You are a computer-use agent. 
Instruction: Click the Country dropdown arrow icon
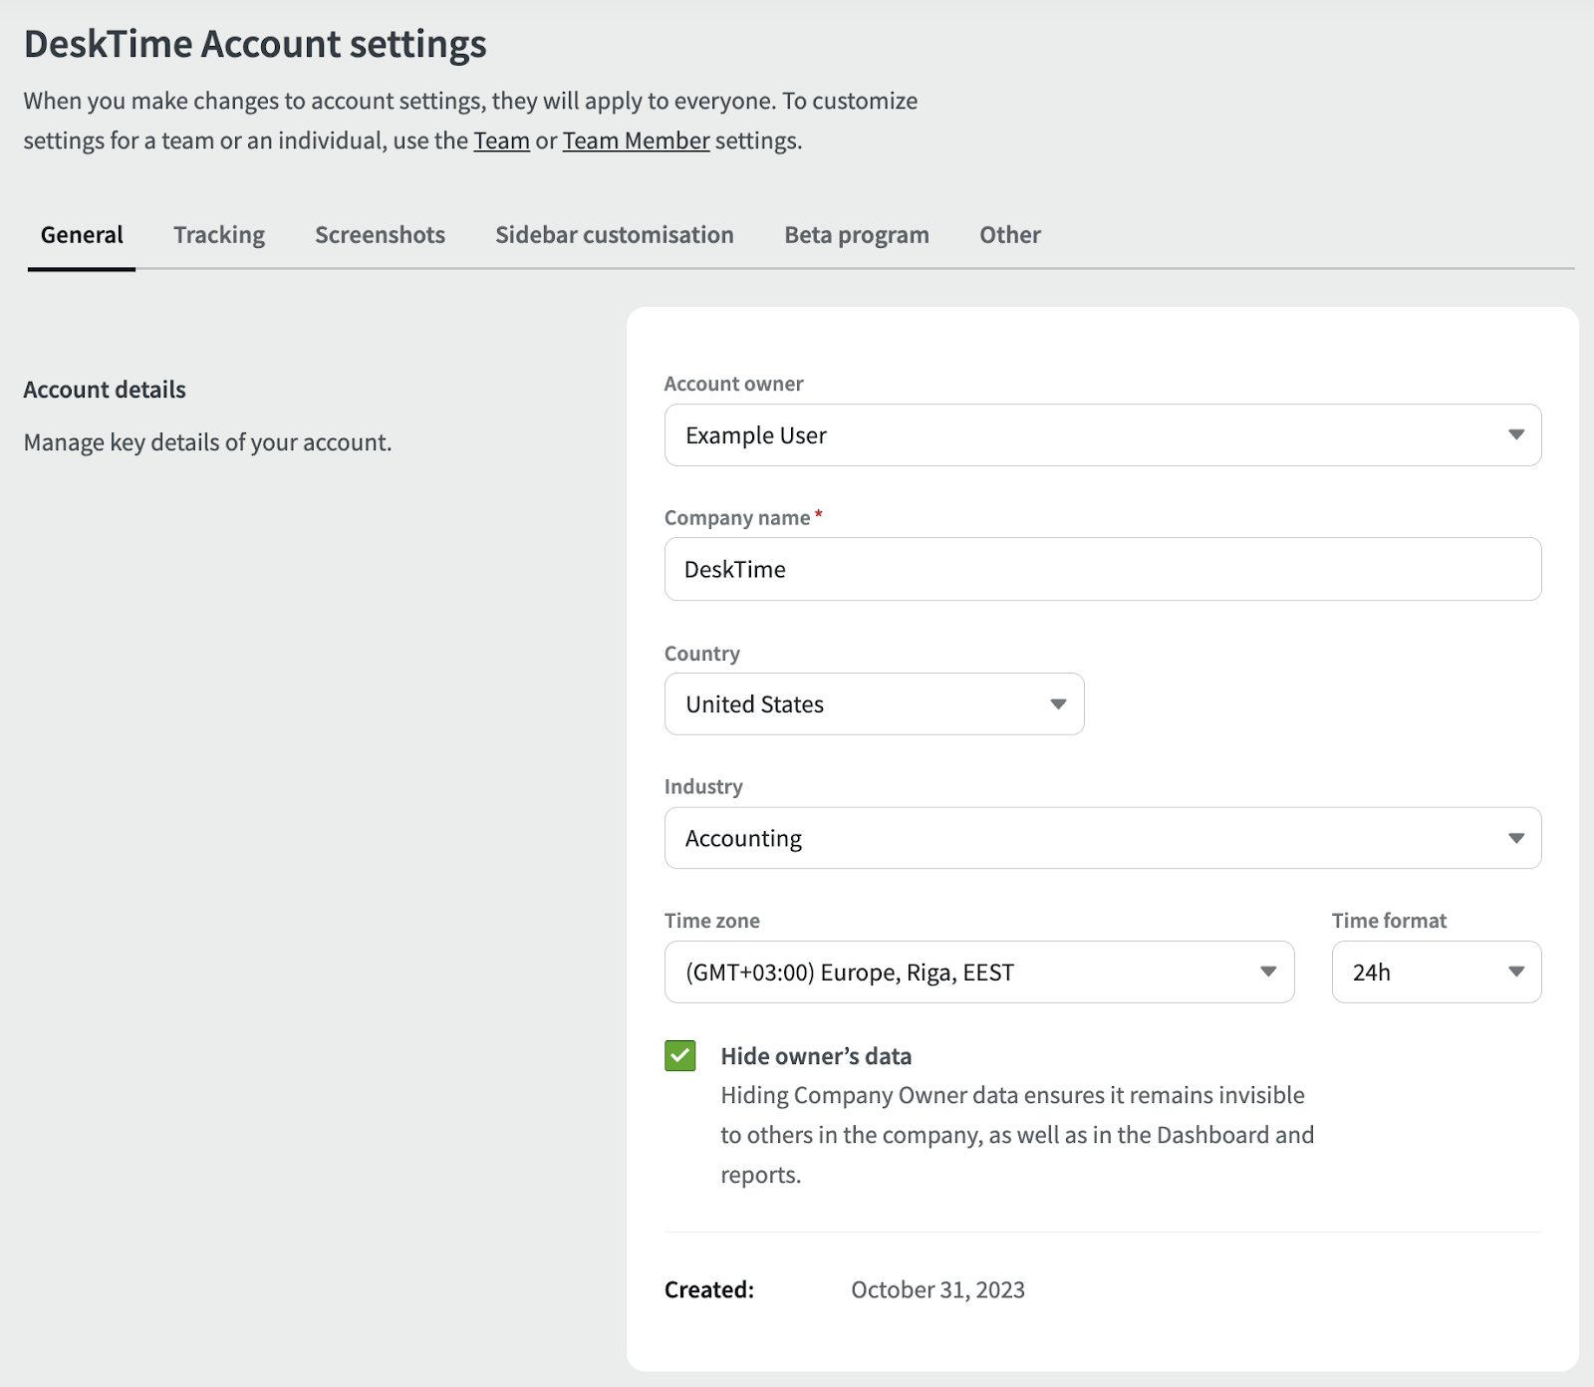pyautogui.click(x=1058, y=704)
